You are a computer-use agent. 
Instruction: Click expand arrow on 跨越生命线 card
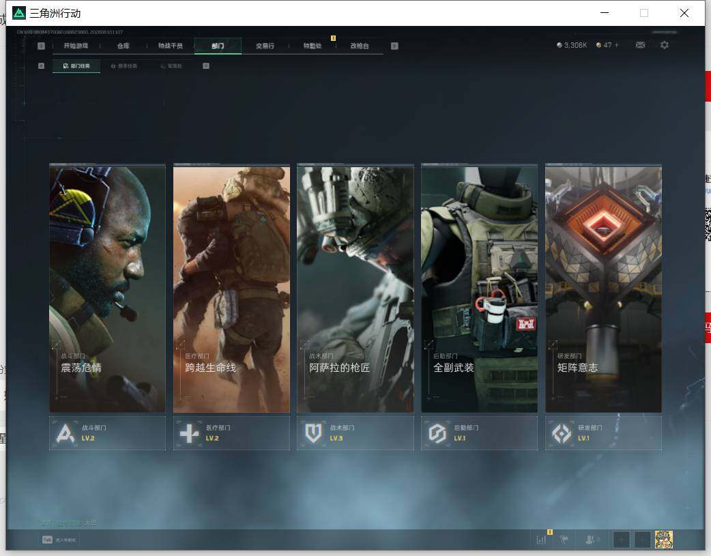(x=180, y=345)
